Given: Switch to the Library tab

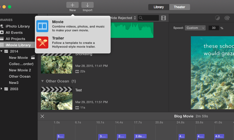Looking at the screenshot, I should tap(159, 7).
